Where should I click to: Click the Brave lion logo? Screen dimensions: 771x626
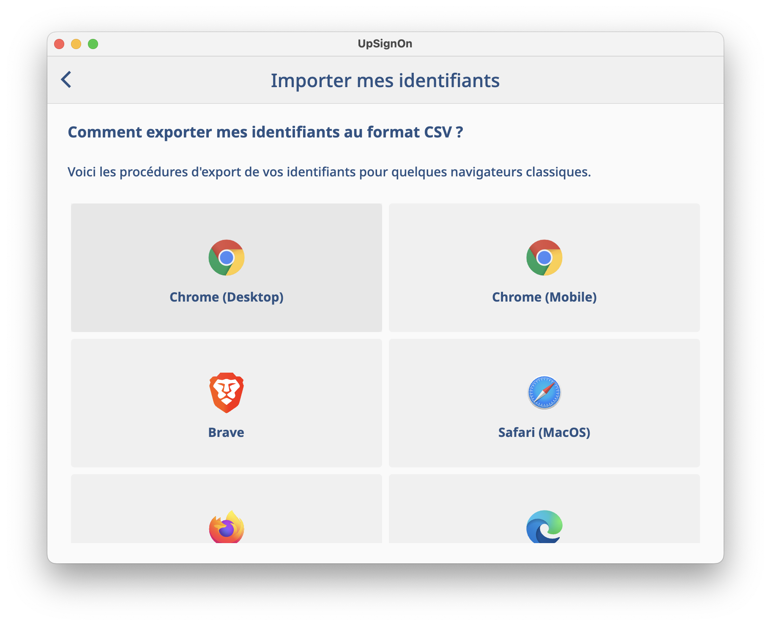[227, 393]
